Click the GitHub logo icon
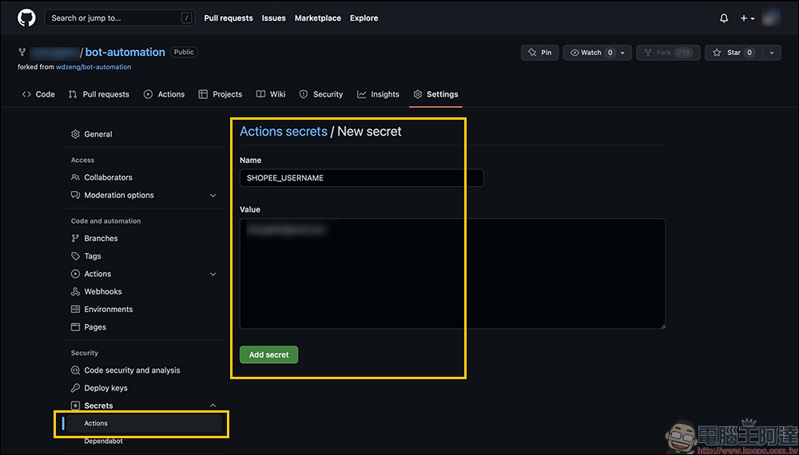Viewport: 799px width, 455px height. [x=26, y=18]
